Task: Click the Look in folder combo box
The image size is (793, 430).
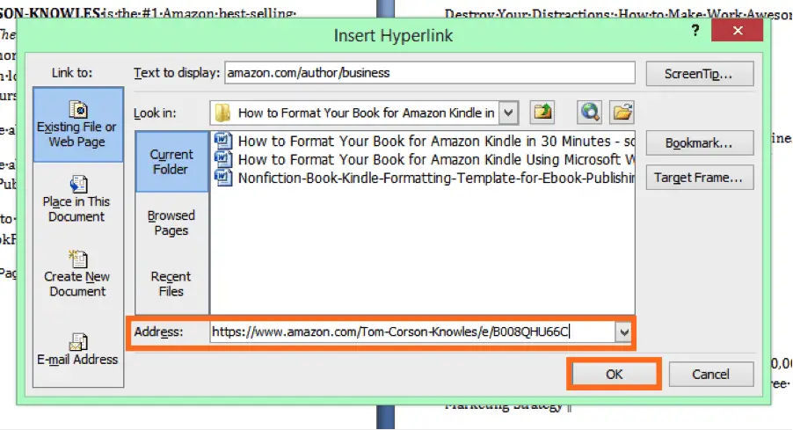Action: [x=364, y=113]
